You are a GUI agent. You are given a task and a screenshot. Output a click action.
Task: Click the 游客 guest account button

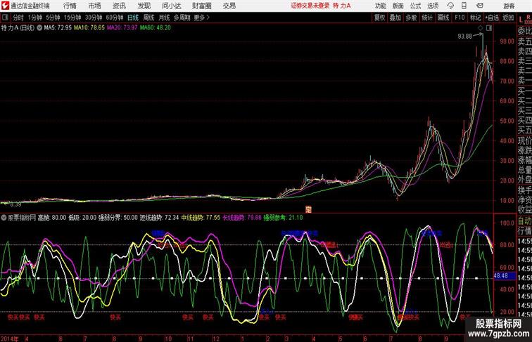coord(509,6)
